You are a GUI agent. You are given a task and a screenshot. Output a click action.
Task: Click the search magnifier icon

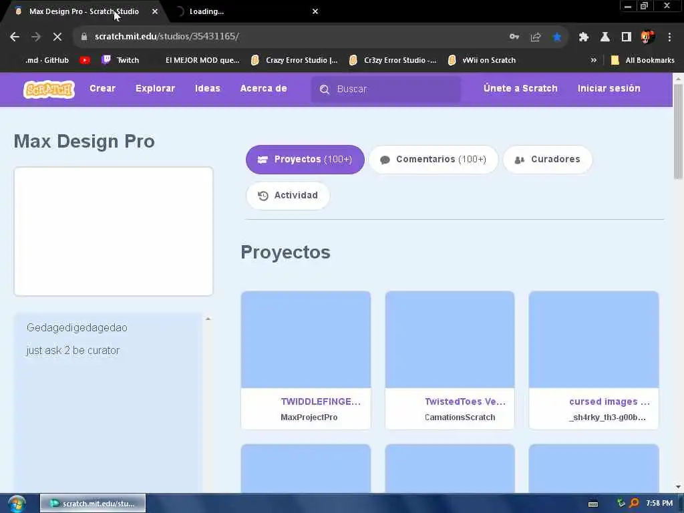point(325,90)
